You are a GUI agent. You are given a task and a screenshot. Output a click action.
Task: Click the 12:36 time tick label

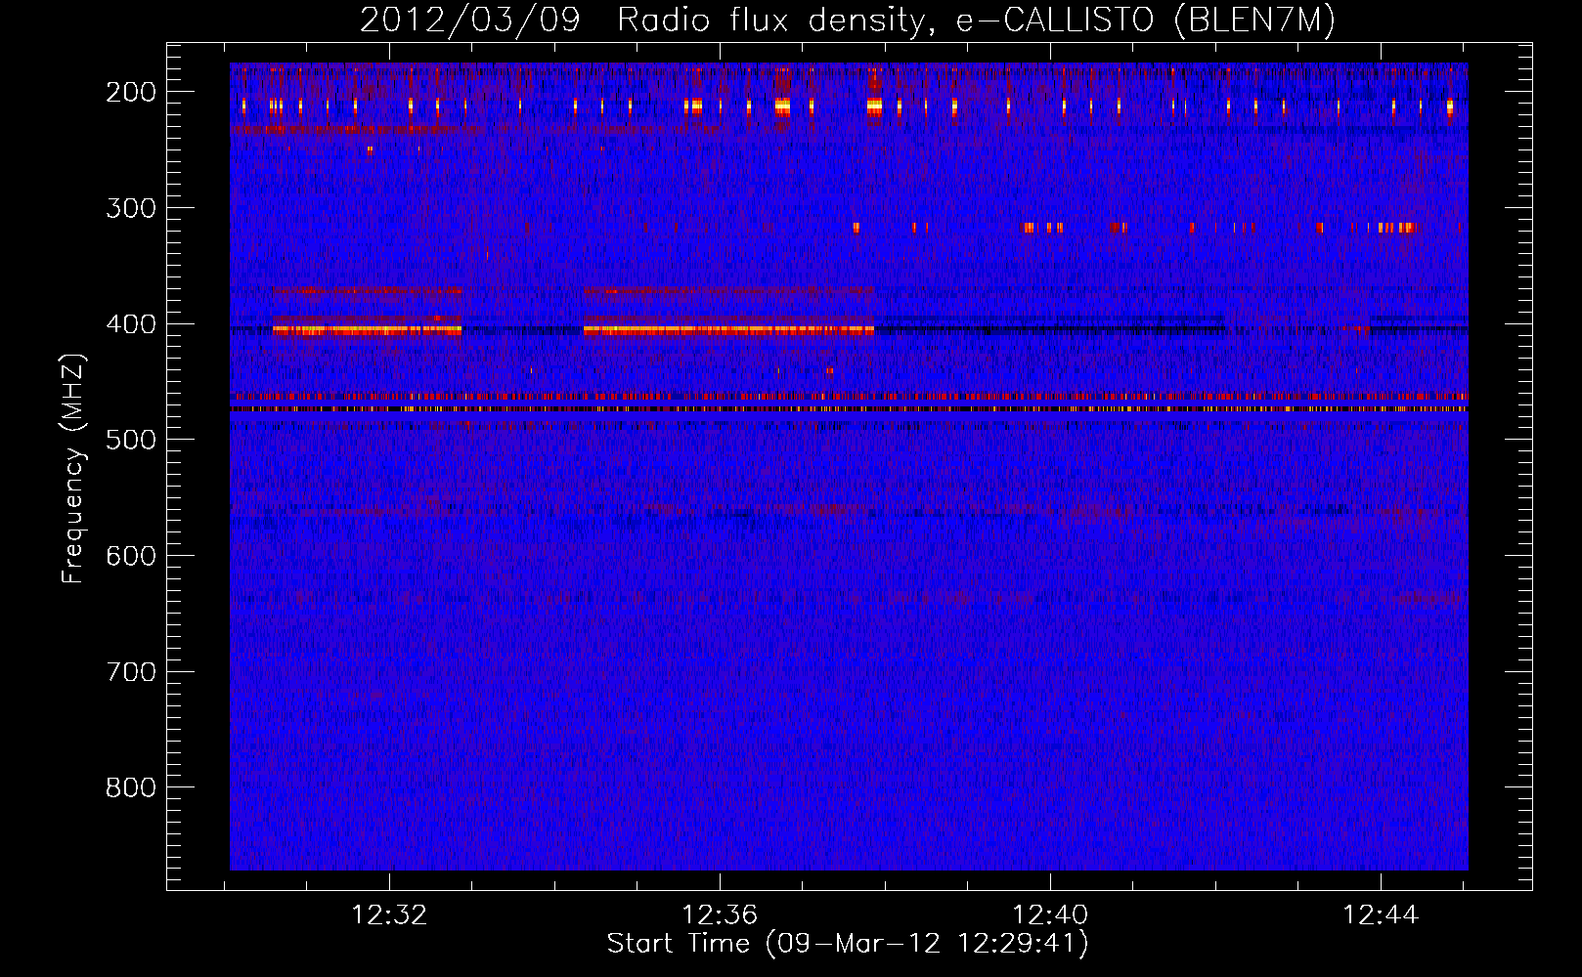[720, 915]
